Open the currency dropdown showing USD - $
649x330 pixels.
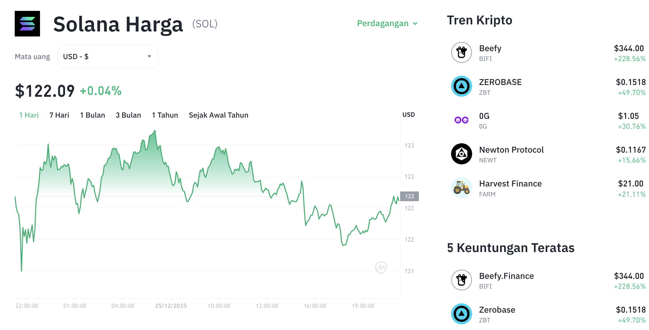click(x=108, y=56)
